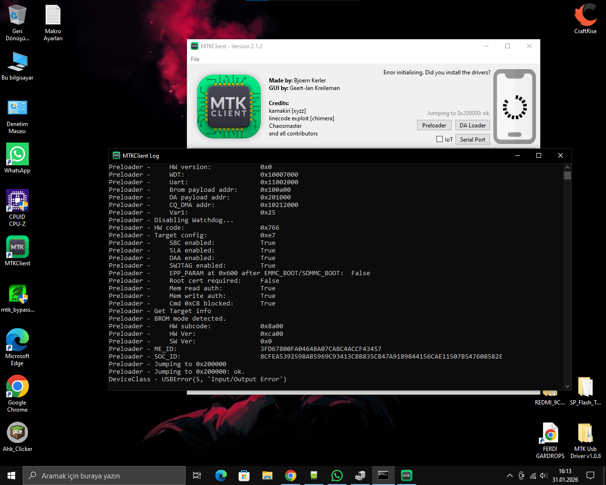Viewport: 606px width, 485px height.
Task: Click the taskbar search box
Action: [104, 476]
